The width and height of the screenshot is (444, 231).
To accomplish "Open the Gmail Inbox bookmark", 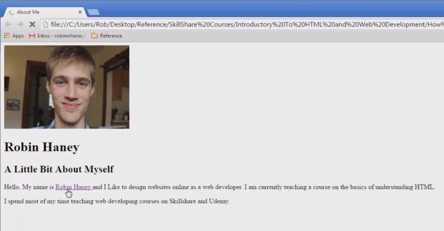I will [x=56, y=36].
